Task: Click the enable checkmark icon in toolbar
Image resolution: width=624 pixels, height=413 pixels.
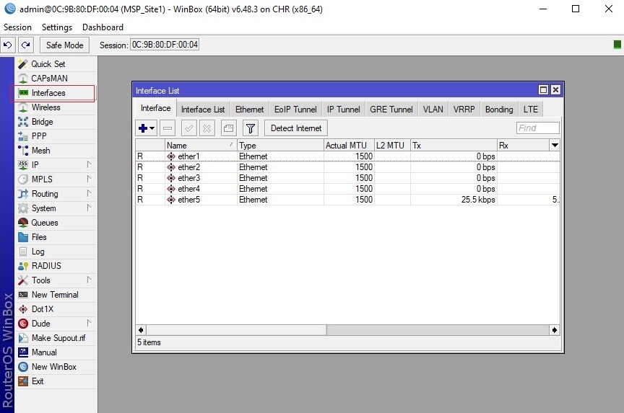Action: (x=189, y=128)
